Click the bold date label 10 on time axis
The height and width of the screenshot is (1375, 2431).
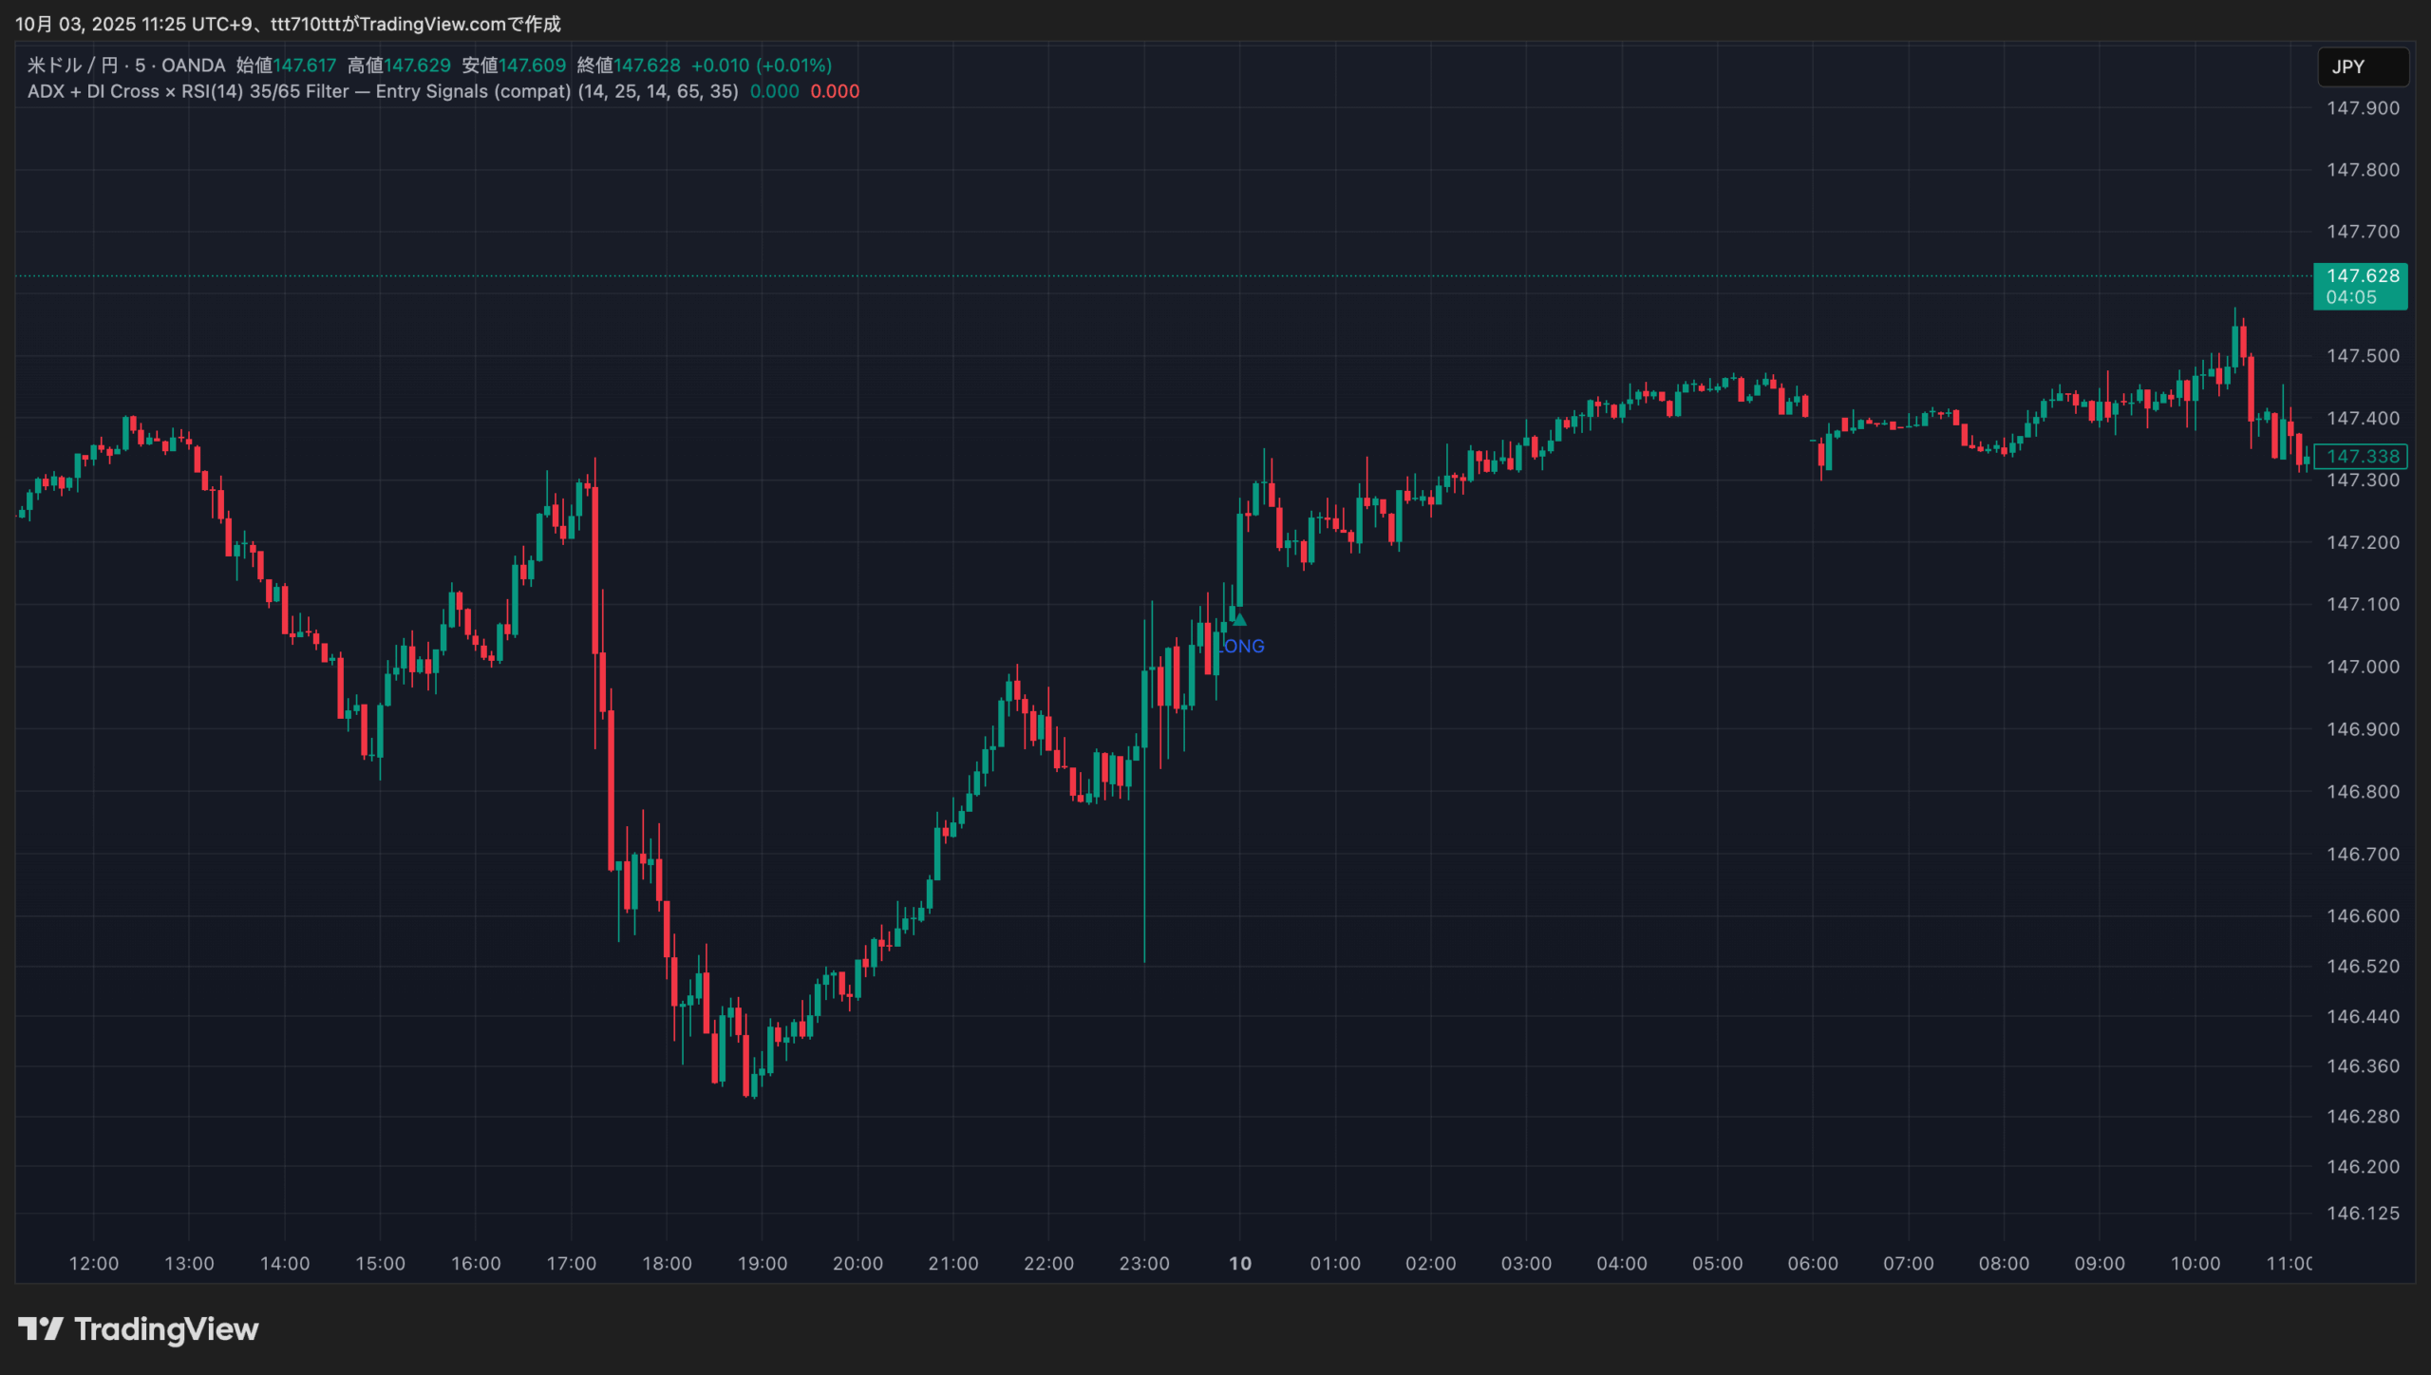pos(1240,1264)
